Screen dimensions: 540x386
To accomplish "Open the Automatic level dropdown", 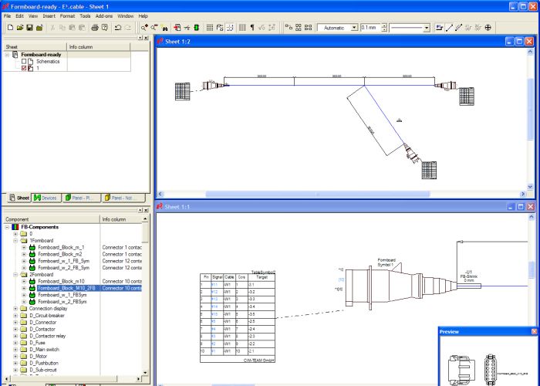I will 354,27.
